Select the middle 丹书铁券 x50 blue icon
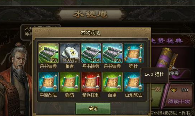 [x=91, y=53]
